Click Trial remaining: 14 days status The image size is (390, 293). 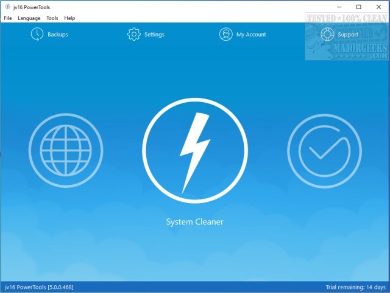click(356, 288)
